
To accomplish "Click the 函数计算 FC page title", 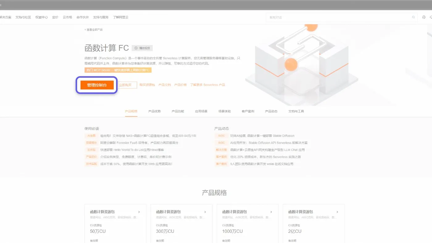I will (106, 48).
